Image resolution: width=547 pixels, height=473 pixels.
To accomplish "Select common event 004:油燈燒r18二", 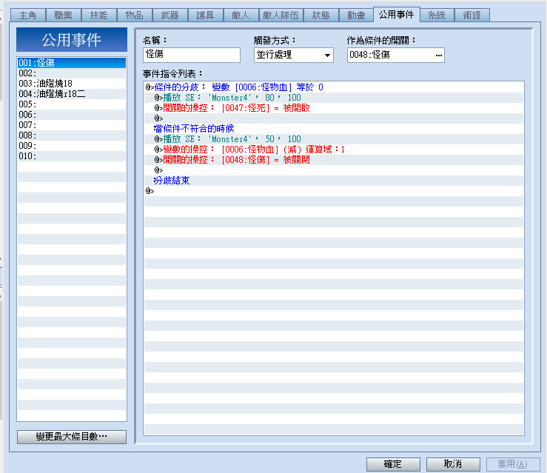I will point(72,94).
